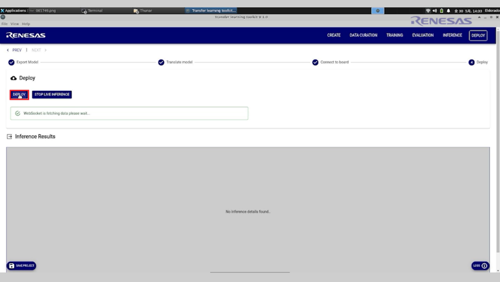Click the Inference Results heading
Screen dimensions: 500x282
coord(35,137)
